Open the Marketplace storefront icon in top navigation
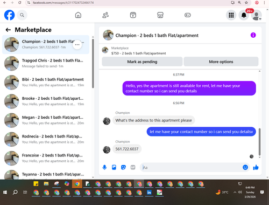Image resolution: width=269 pixels, height=205 pixels. click(160, 15)
